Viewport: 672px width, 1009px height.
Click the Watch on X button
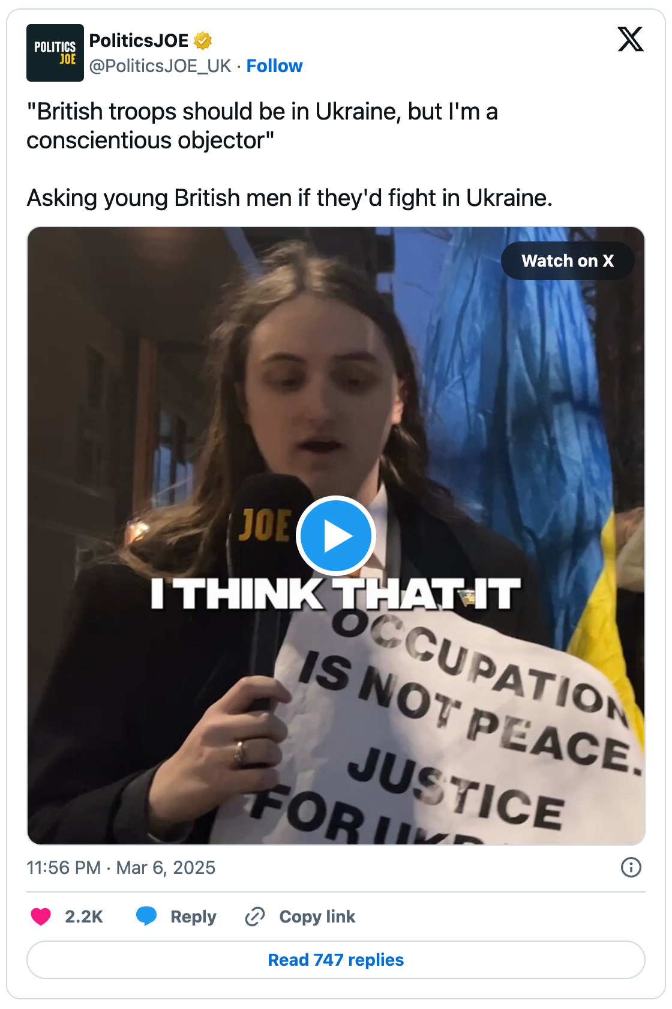tap(568, 261)
